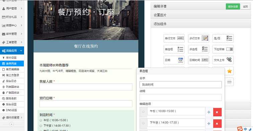
Task: Open 列表回收站 list recycle bin
Action: (12, 87)
